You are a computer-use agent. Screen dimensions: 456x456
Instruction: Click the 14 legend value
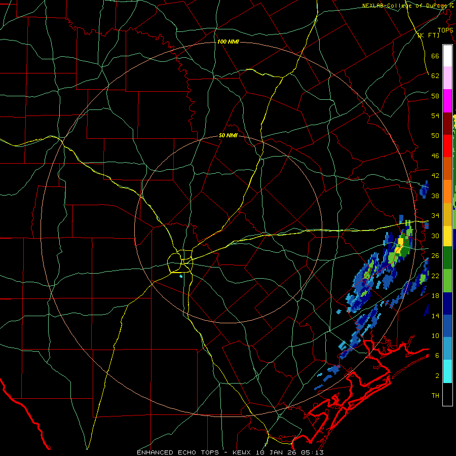435,316
